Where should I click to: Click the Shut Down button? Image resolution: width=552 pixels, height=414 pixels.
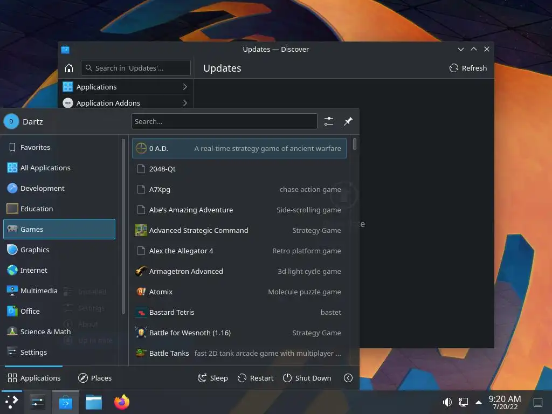coord(307,378)
